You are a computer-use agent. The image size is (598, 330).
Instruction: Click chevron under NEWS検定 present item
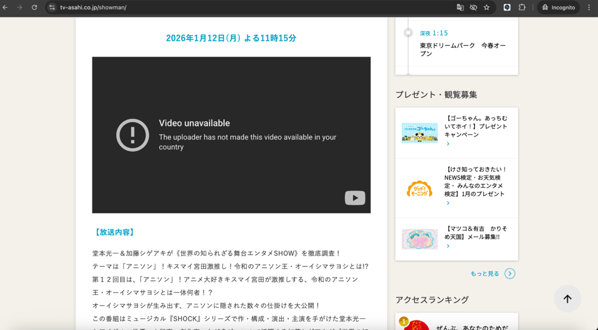448,203
